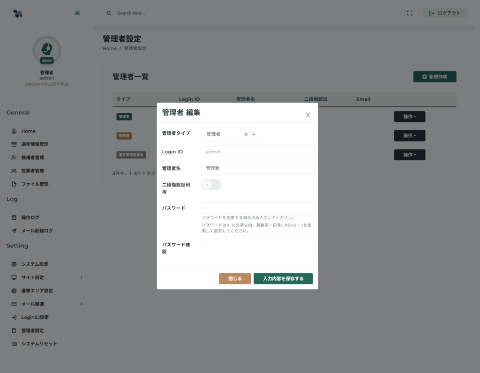
Task: Expand the サイト設定 submenu chevron
Action: coord(82,277)
